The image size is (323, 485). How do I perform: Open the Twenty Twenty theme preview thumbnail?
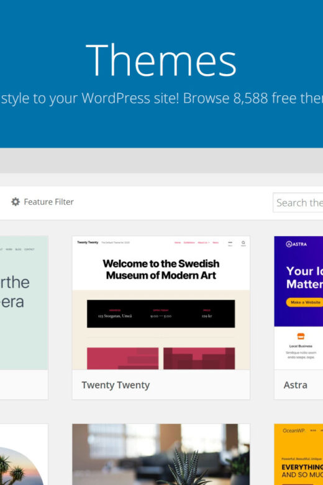pyautogui.click(x=161, y=303)
